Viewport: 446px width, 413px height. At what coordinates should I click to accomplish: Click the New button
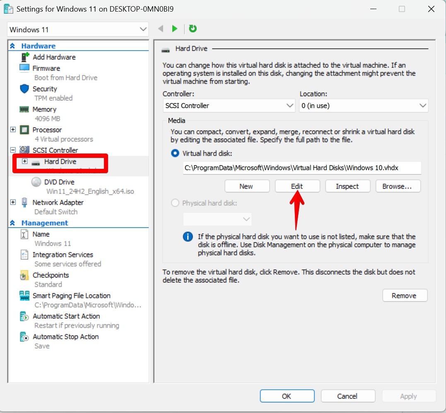click(247, 186)
